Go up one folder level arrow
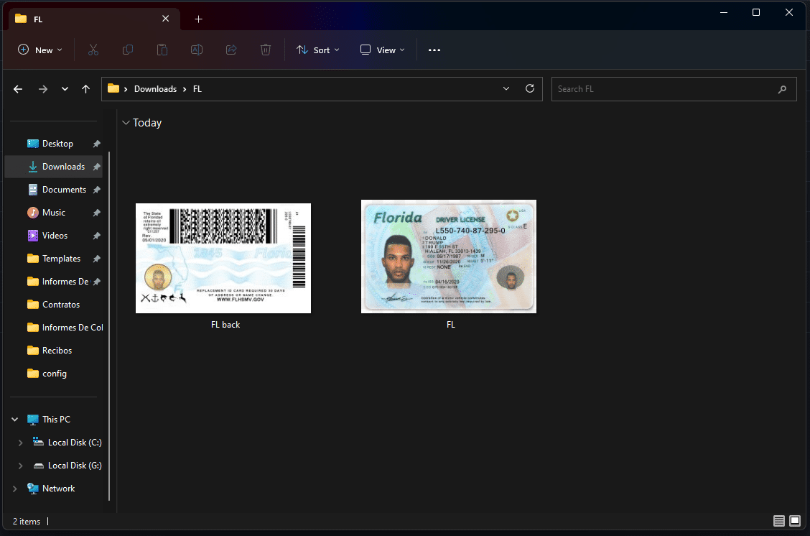Viewport: 810px width, 536px height. pyautogui.click(x=85, y=89)
